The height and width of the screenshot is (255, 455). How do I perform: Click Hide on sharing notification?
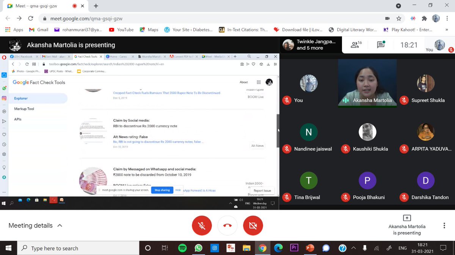click(x=178, y=190)
